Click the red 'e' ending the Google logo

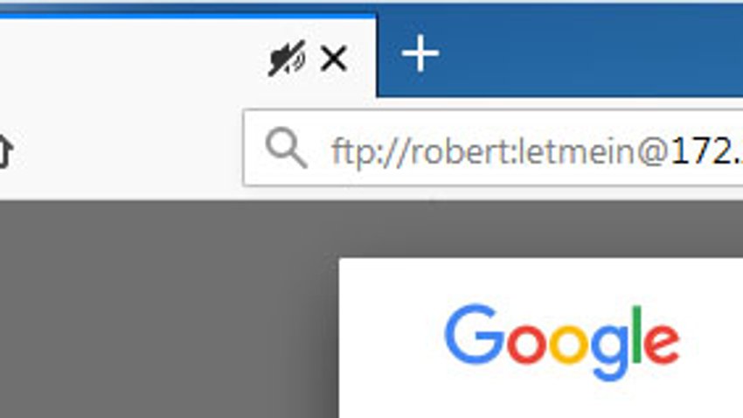pos(662,343)
